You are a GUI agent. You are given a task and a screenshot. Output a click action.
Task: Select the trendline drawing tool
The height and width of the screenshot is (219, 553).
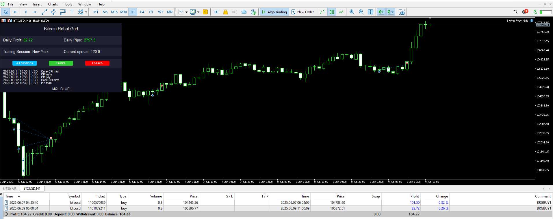coord(44,12)
